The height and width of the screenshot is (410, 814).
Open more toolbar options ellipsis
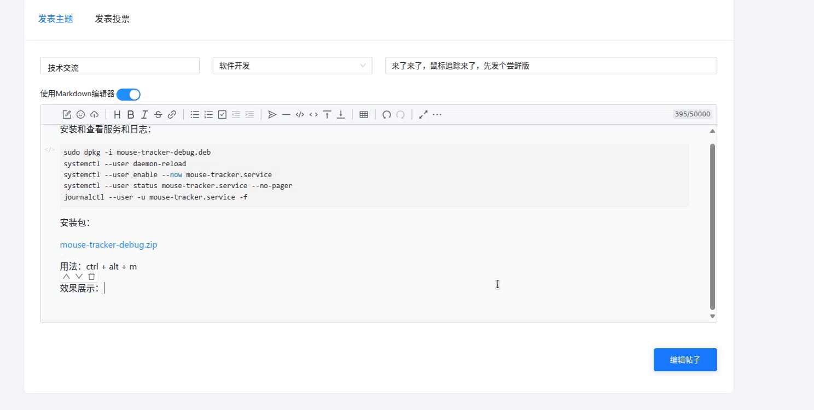coord(437,115)
